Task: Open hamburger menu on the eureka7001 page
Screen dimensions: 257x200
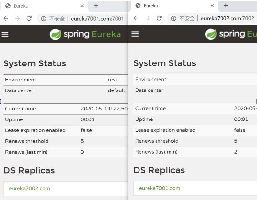Action: (x=5, y=34)
